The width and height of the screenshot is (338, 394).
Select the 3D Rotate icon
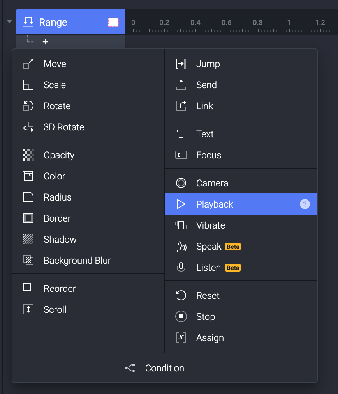[x=28, y=127]
